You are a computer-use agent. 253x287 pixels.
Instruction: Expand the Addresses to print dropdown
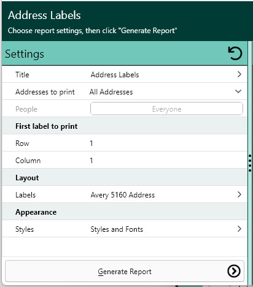coord(238,91)
